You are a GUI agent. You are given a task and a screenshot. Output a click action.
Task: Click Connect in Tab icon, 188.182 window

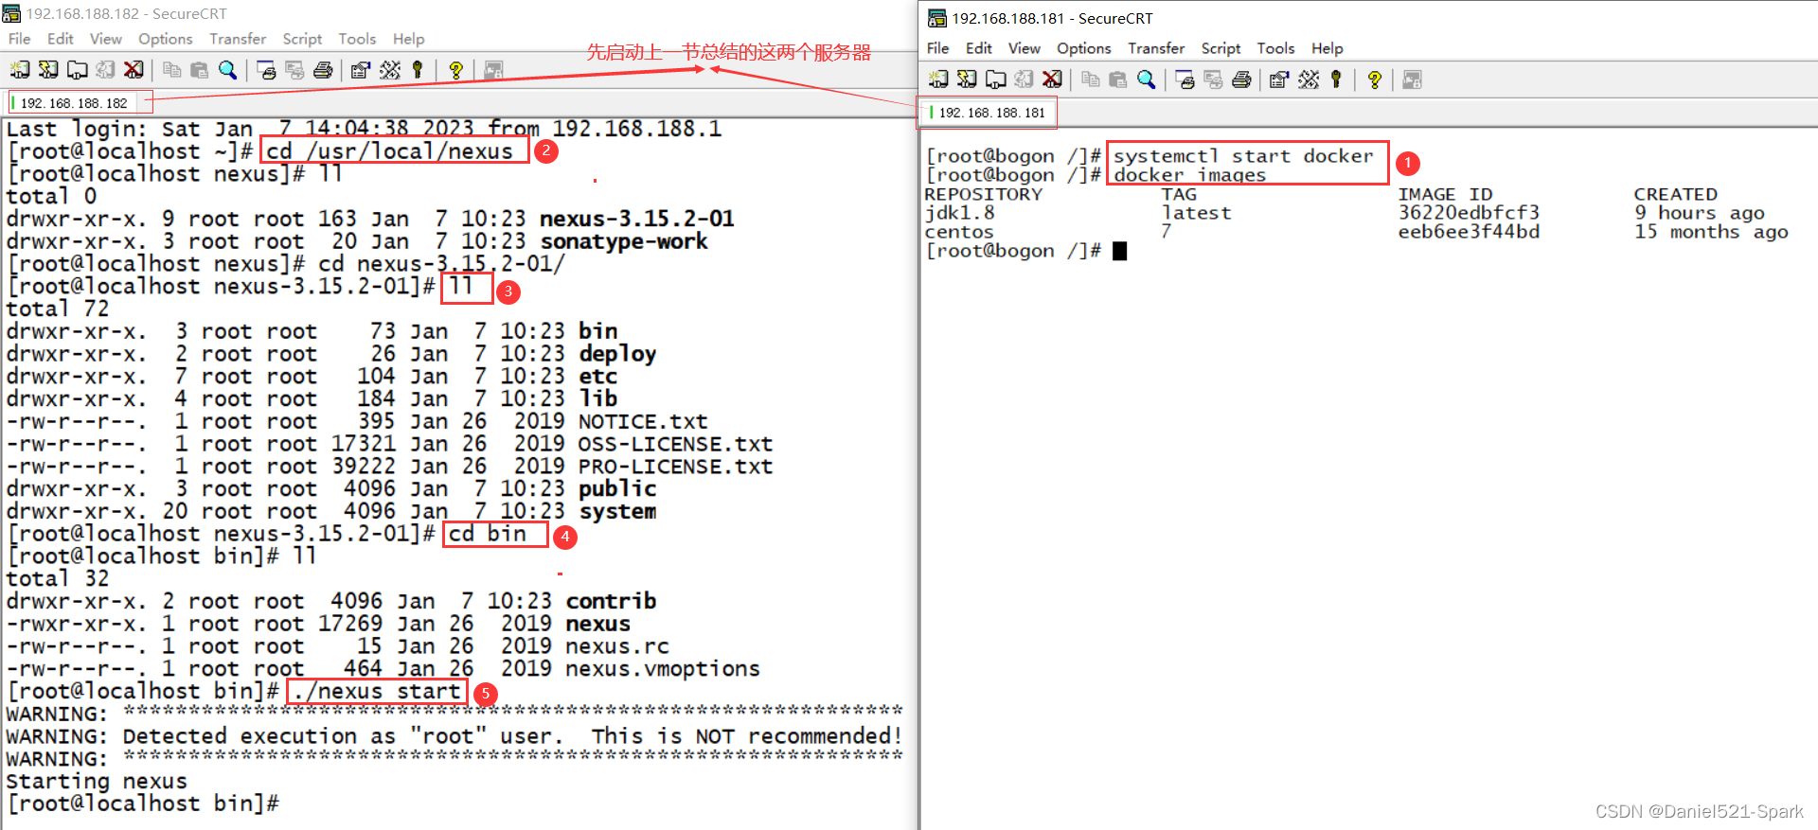[x=78, y=69]
